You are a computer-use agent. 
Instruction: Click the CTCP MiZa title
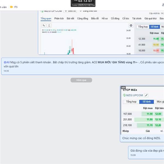click(130, 90)
